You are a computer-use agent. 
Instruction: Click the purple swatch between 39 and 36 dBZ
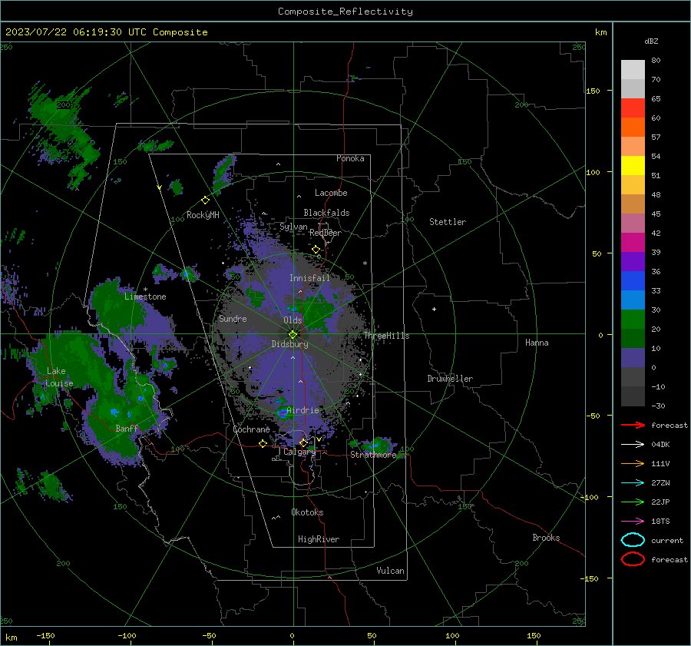[x=633, y=262]
